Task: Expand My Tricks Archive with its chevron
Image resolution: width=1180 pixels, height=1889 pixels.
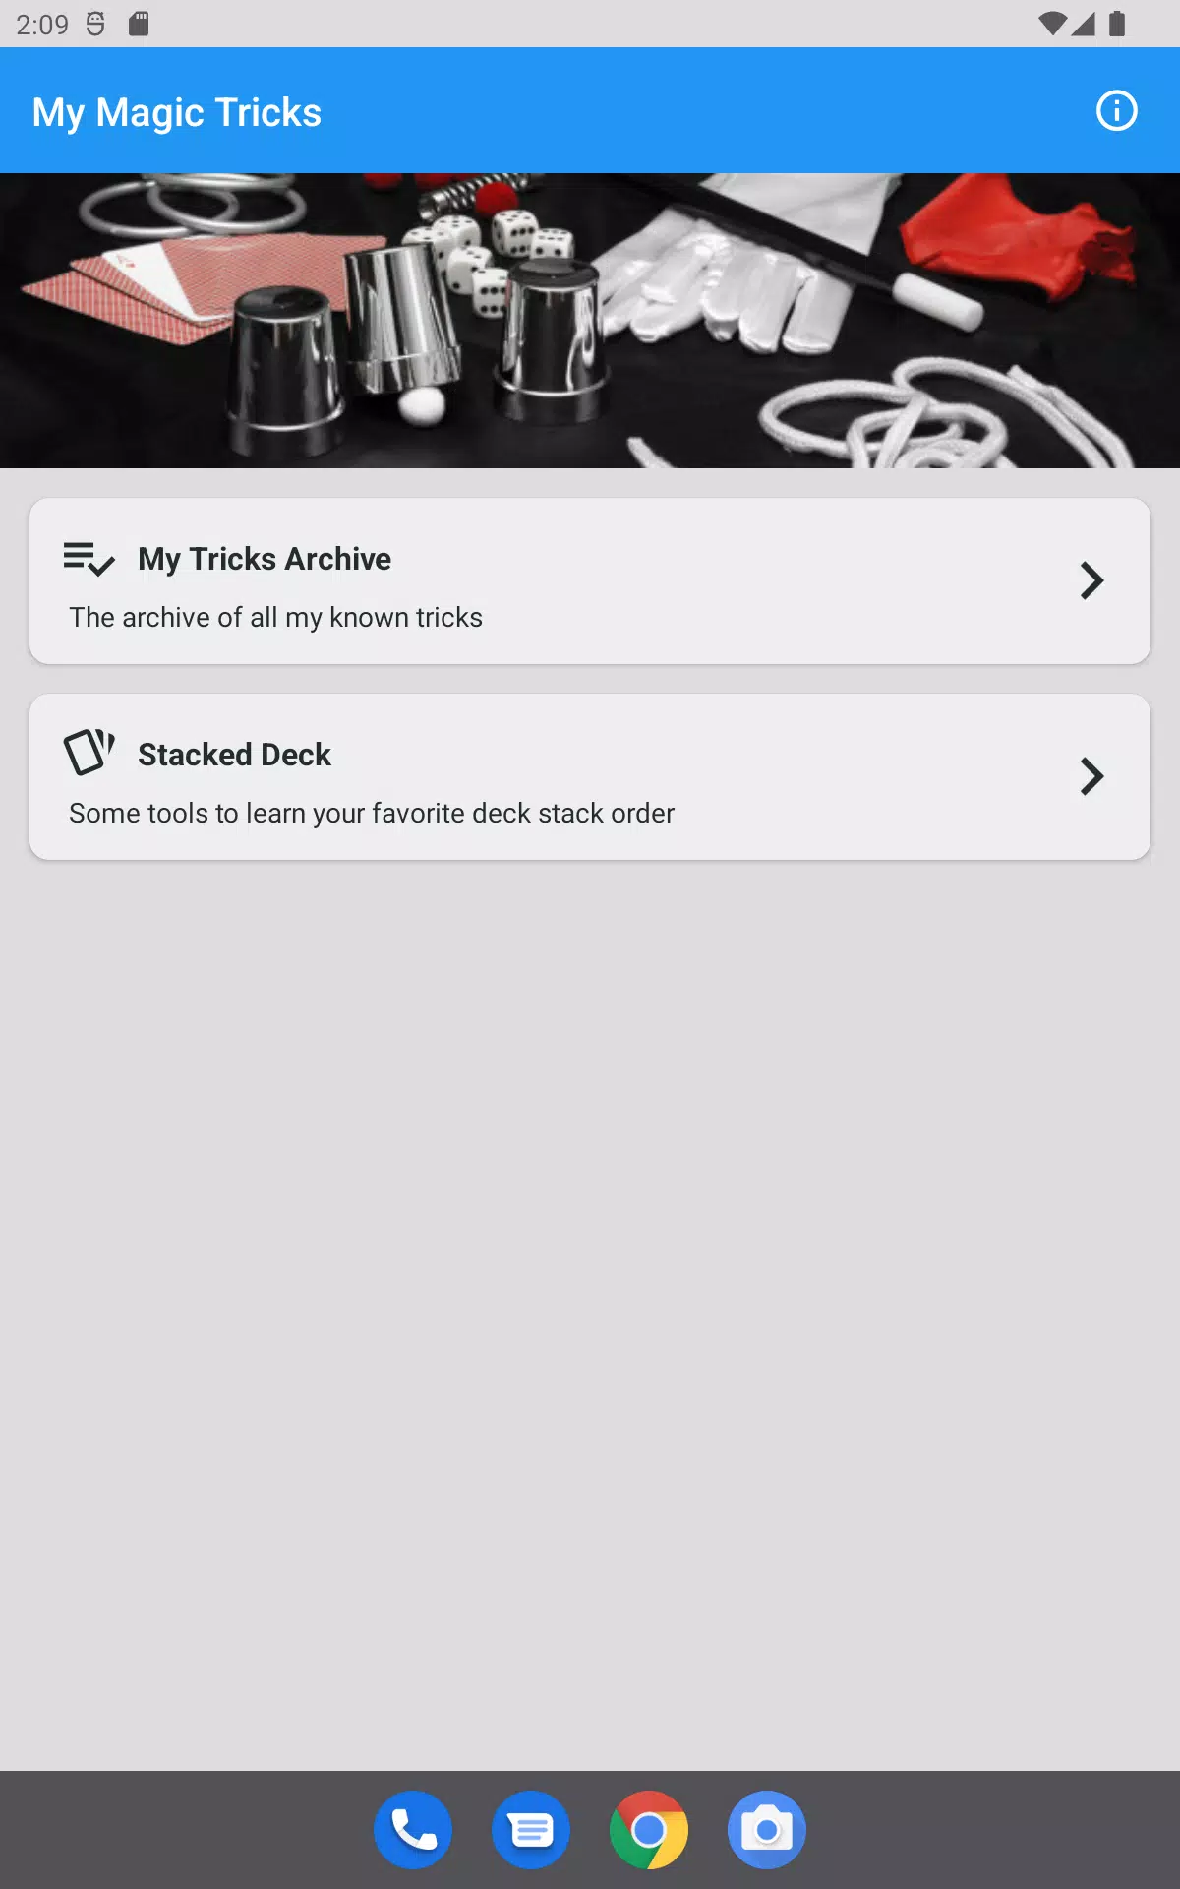Action: point(1091,580)
